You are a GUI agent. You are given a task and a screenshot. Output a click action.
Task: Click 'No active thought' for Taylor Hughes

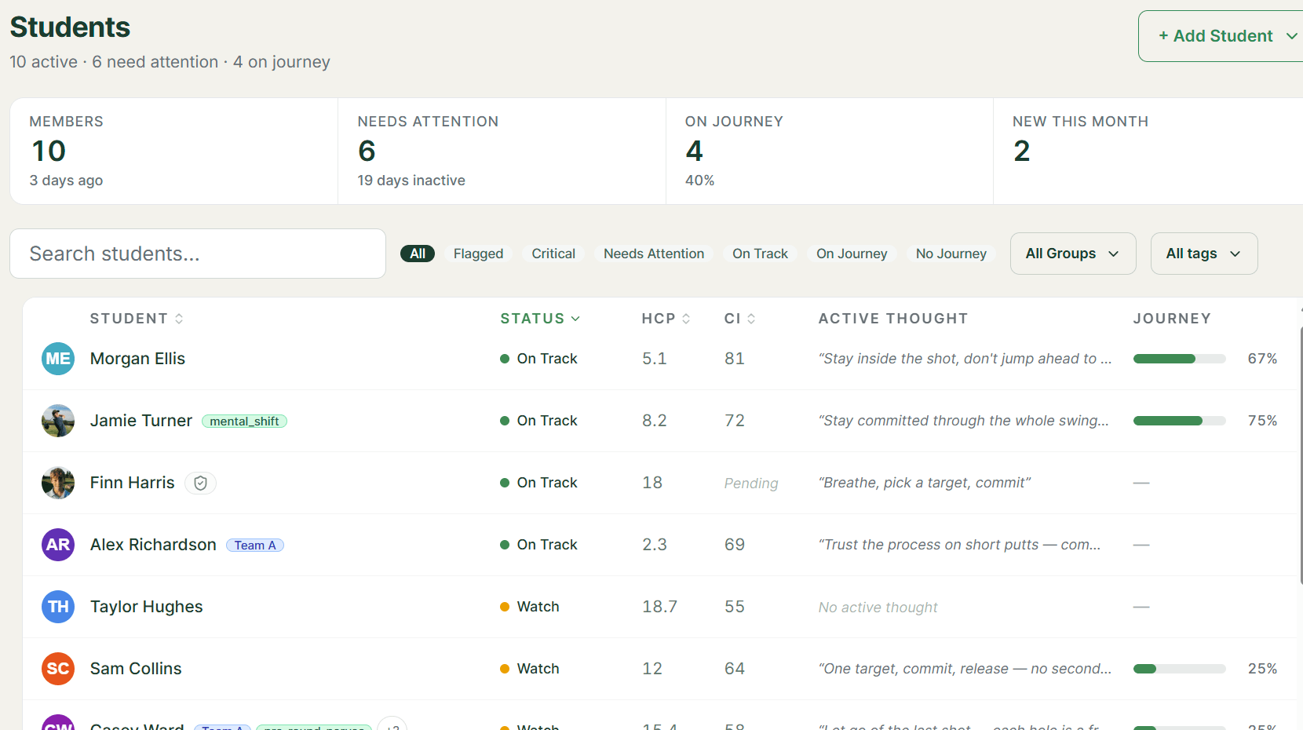878,608
